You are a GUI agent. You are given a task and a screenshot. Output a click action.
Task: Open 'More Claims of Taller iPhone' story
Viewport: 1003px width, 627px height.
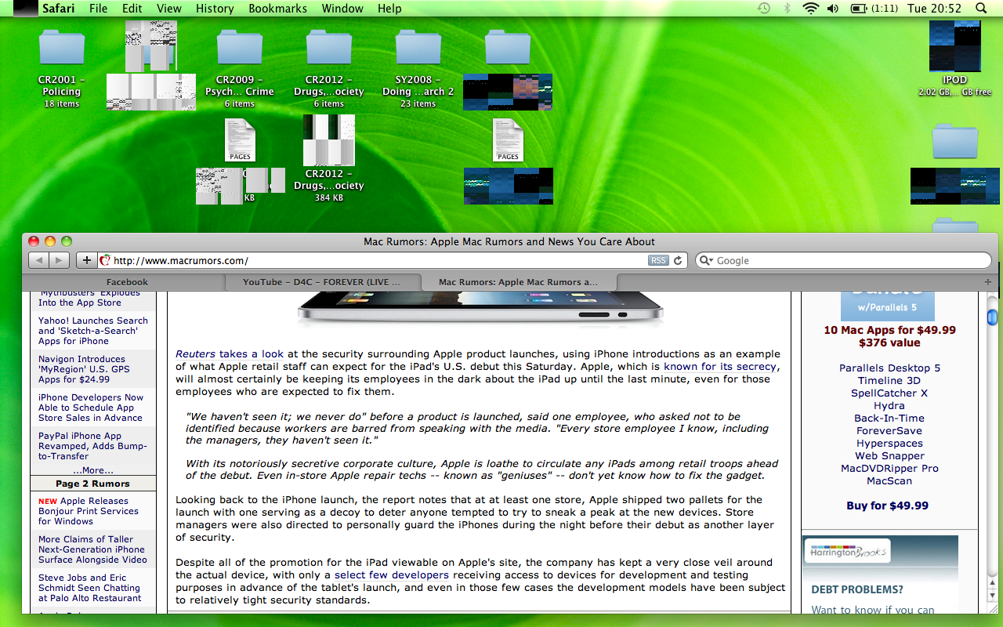92,549
